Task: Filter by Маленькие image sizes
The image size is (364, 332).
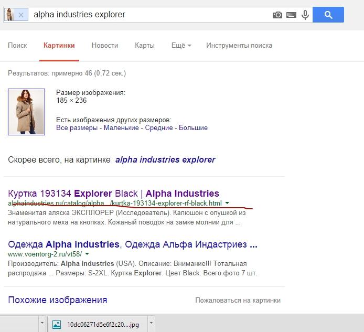Action: pos(121,127)
